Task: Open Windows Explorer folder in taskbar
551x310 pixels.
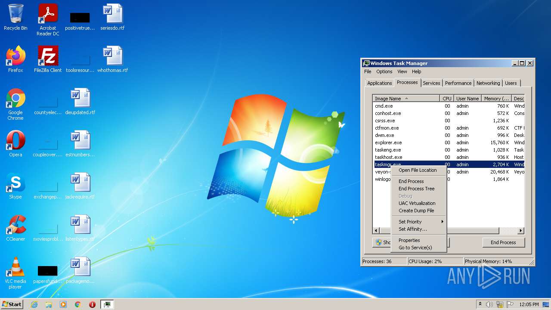Action: tap(49, 304)
